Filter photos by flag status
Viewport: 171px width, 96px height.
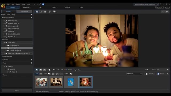[50, 74]
